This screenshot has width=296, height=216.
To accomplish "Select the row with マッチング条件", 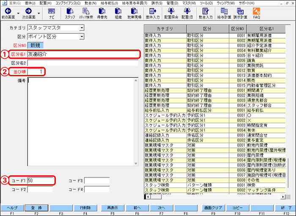I will click(215, 190).
